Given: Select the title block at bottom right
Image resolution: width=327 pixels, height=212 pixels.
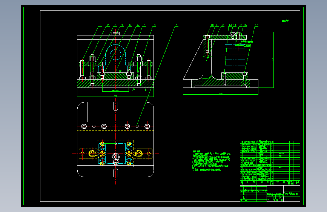Looking at the screenshot, I should pyautogui.click(x=270, y=194).
